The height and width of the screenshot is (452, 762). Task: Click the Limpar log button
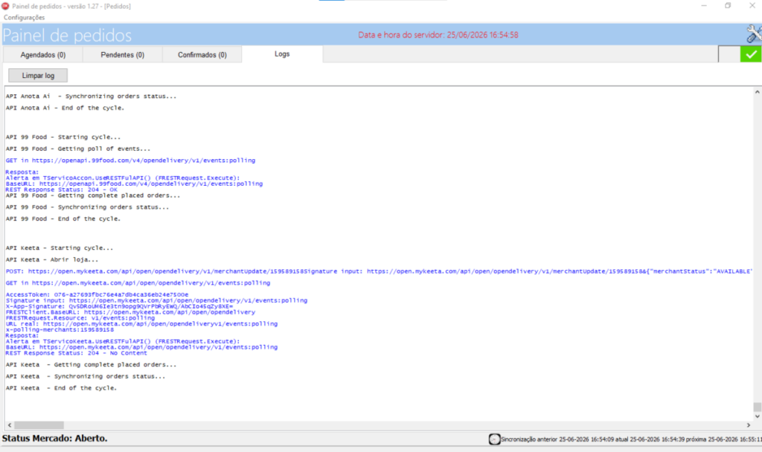38,76
